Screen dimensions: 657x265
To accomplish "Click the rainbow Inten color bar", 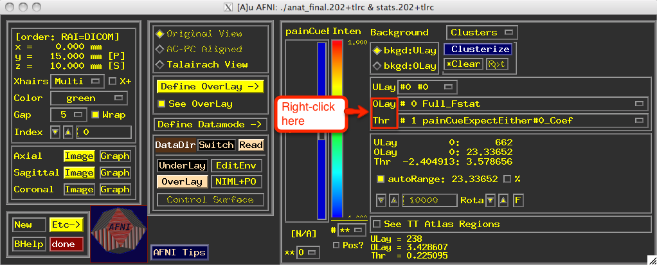I will click(337, 129).
